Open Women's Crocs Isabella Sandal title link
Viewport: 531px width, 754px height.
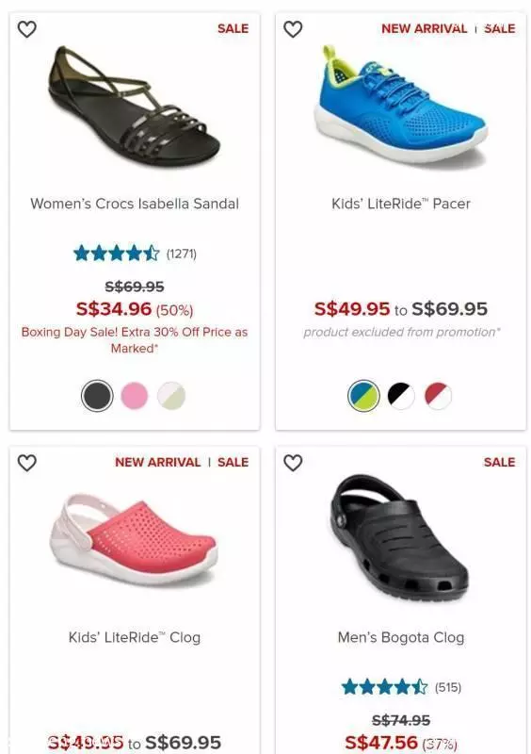click(x=135, y=204)
